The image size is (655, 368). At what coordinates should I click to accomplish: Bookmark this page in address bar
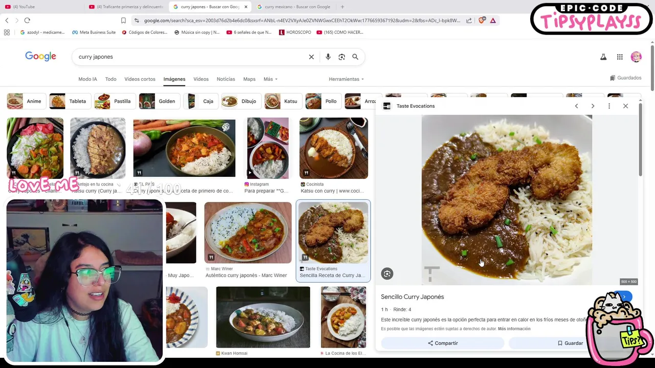coord(123,20)
